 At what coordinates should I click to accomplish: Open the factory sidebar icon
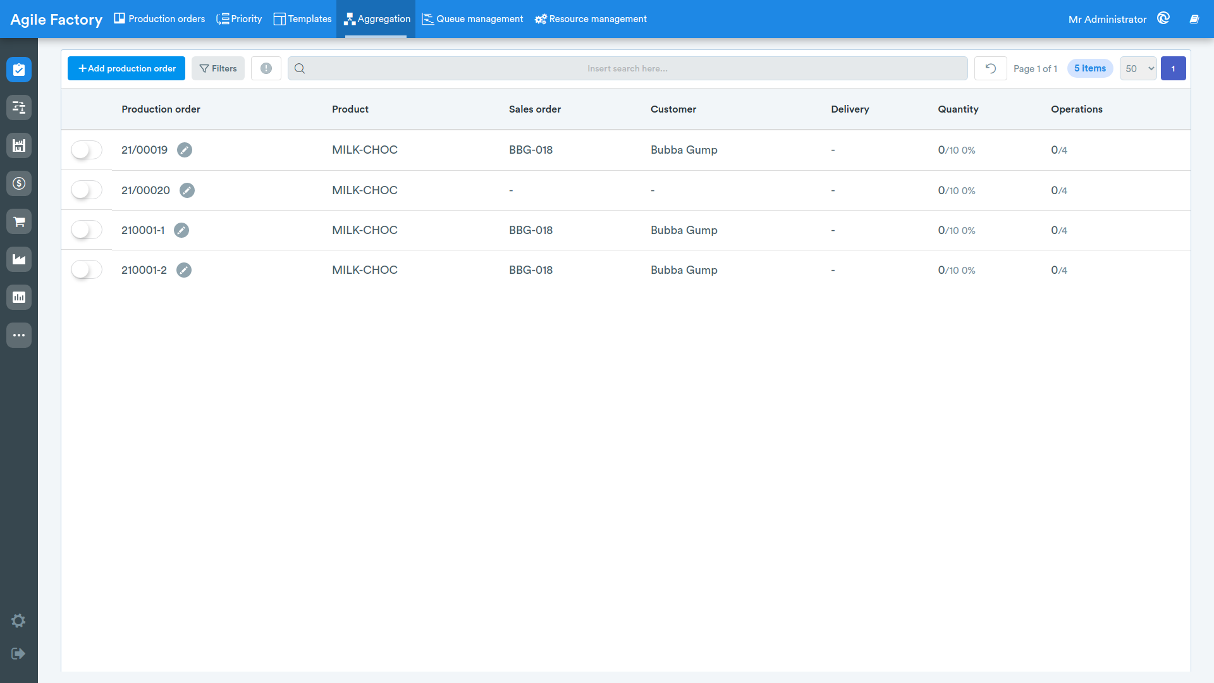pyautogui.click(x=19, y=259)
